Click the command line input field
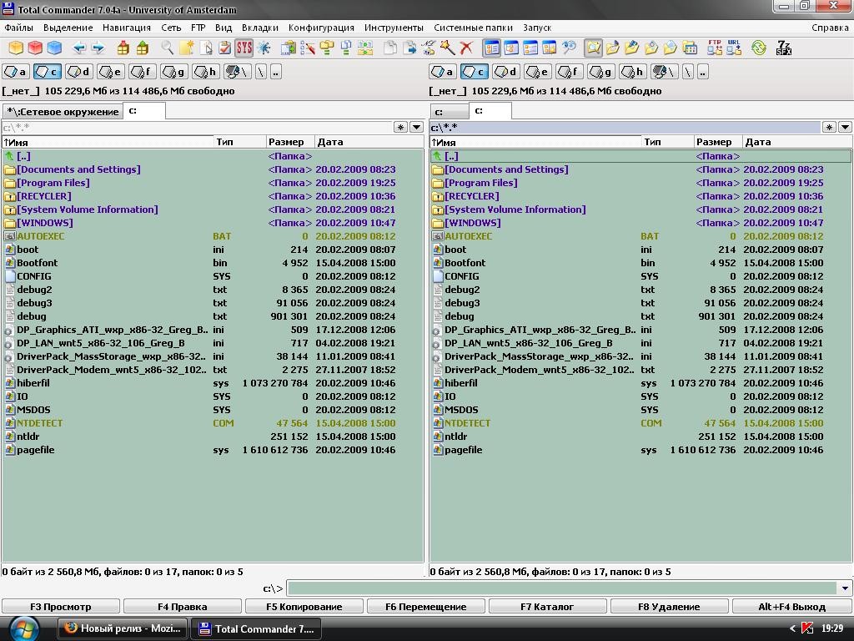The height and width of the screenshot is (641, 854). [x=563, y=588]
